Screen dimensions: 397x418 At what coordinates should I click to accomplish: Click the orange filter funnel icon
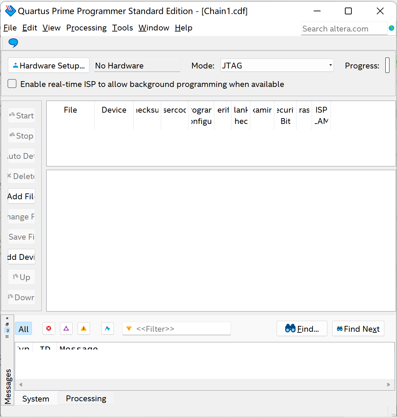point(129,329)
